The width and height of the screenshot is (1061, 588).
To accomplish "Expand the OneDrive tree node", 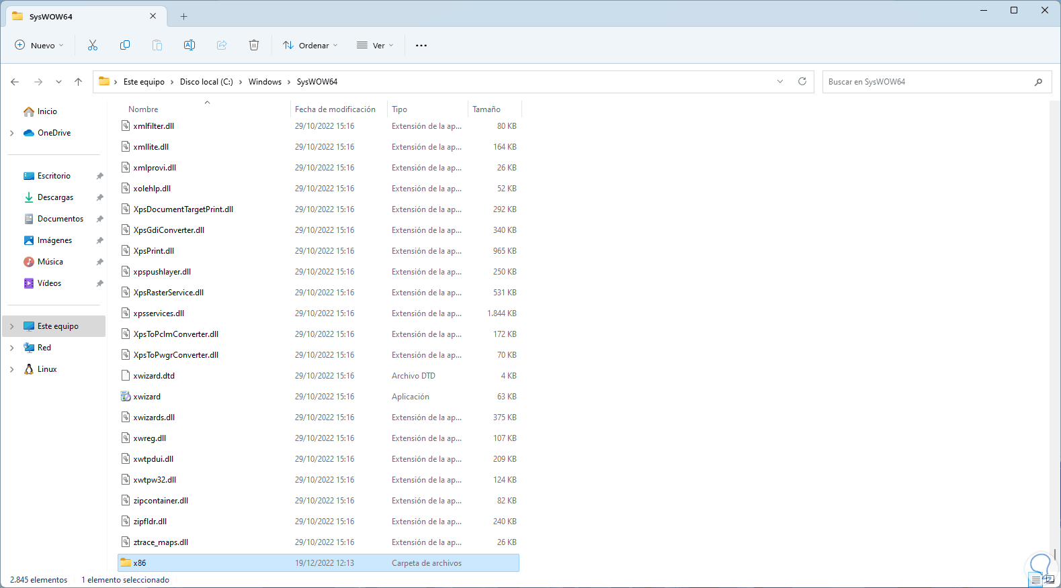I will pyautogui.click(x=12, y=133).
